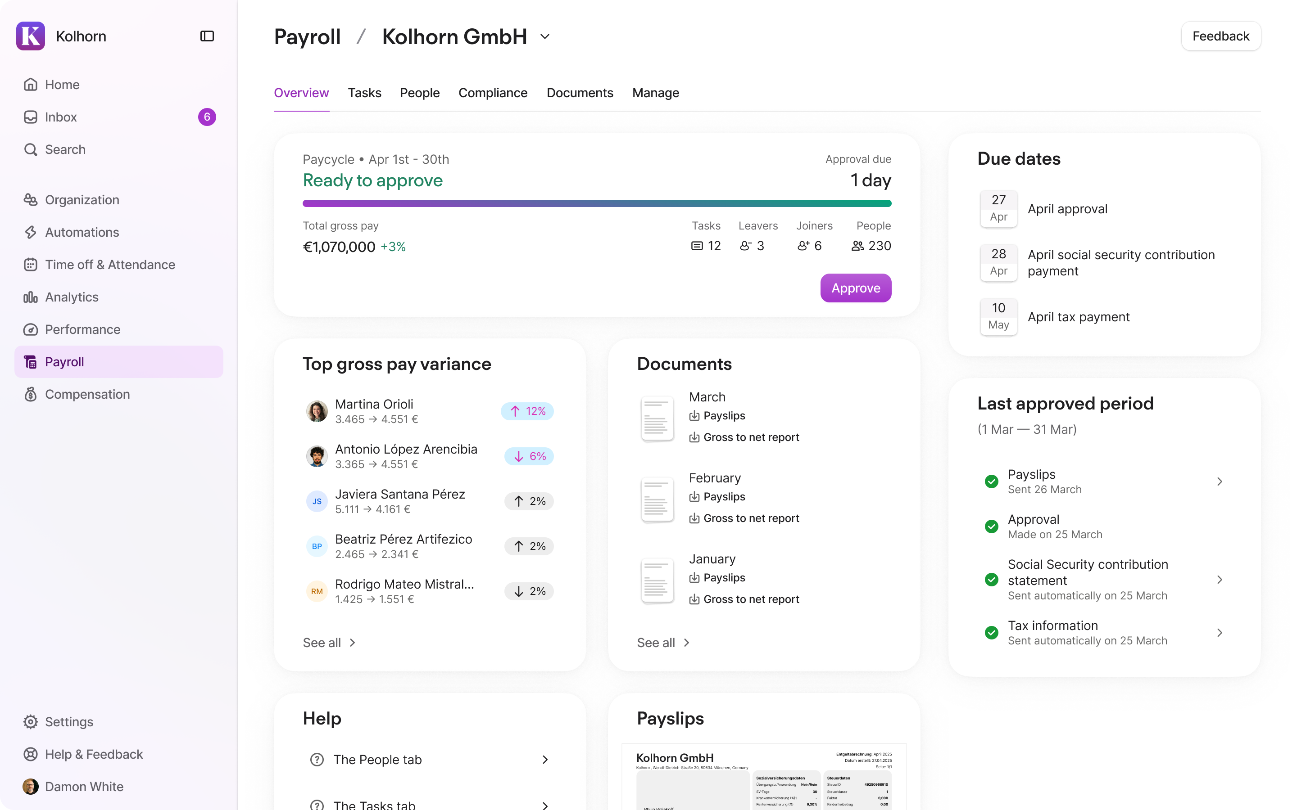Click the Performance gauge icon
1297x810 pixels.
click(31, 329)
